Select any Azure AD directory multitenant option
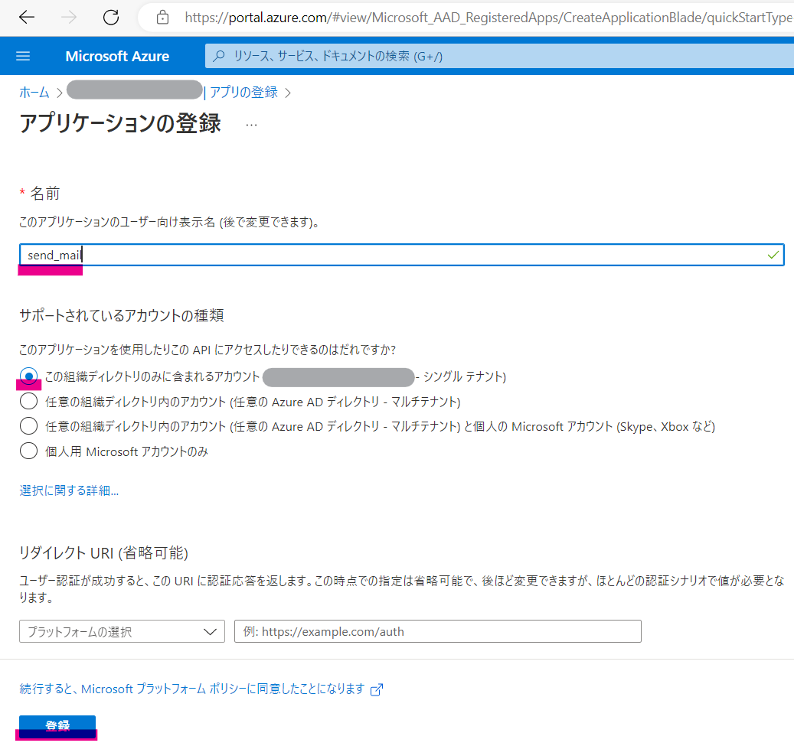Viewport: 794px width, 746px height. (29, 402)
